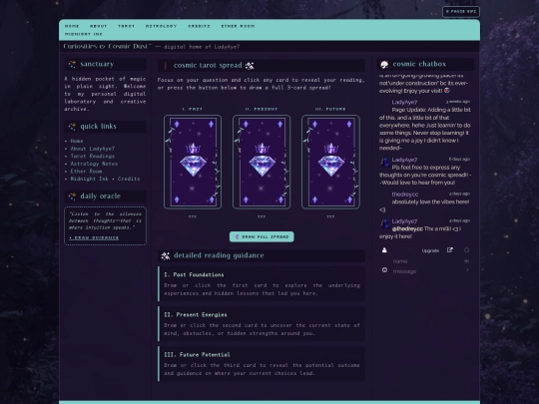
Task: Click the sparkle icon beside quick links
Action: (72, 127)
